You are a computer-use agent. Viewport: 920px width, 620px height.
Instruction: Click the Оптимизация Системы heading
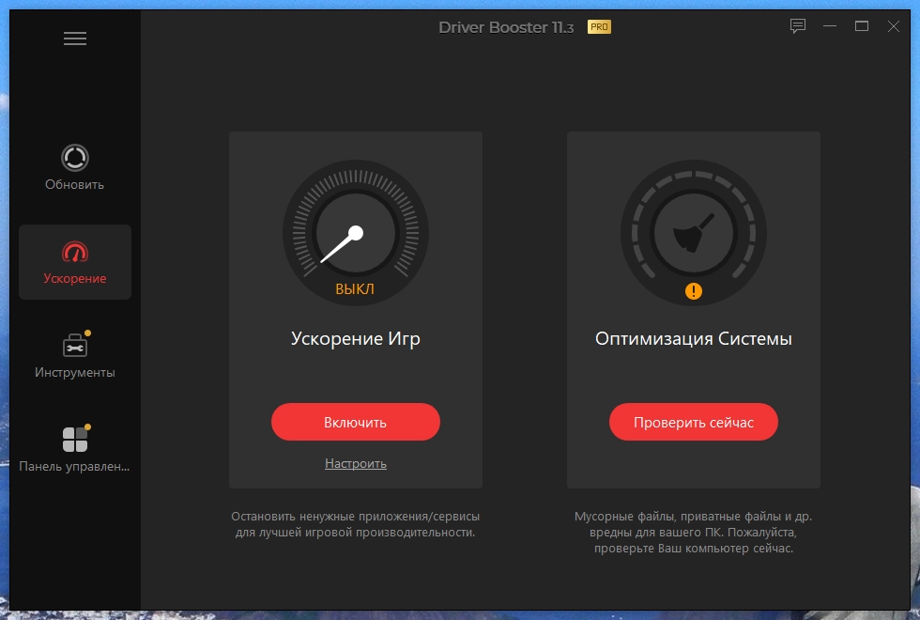tap(694, 339)
